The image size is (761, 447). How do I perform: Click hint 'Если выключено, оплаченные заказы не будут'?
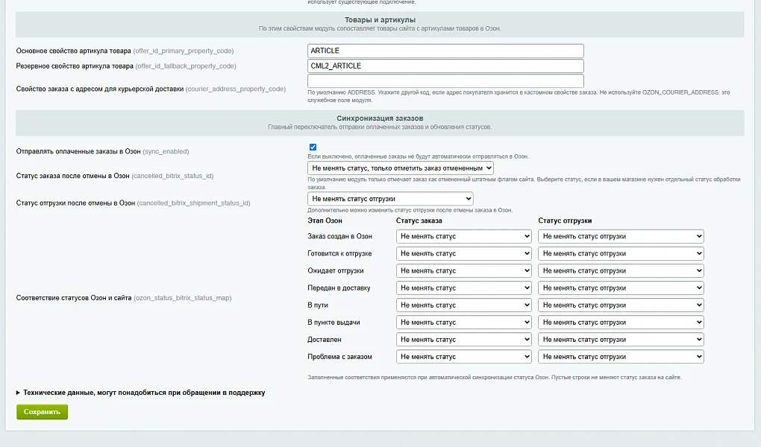tap(418, 156)
